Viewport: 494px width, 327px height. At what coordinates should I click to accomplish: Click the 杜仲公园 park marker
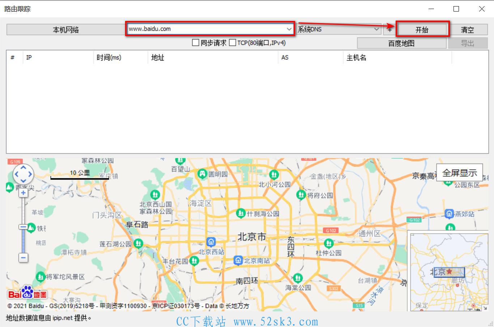point(329,243)
